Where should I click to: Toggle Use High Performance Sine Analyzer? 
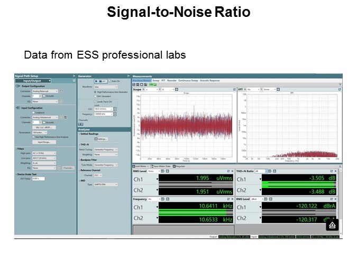pyautogui.click(x=33, y=137)
